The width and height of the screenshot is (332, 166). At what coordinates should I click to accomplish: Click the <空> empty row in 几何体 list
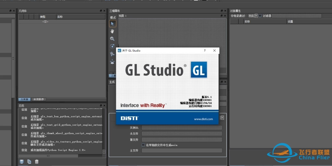45,22
